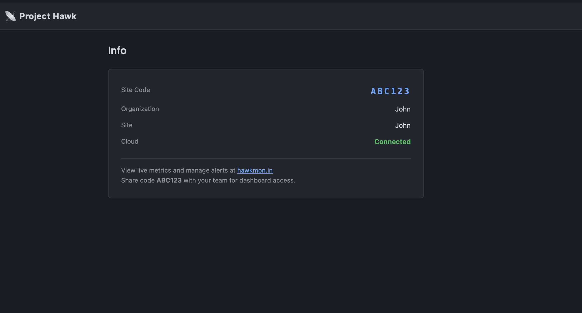Click the Organization value John
This screenshot has width=582, height=313.
[x=402, y=109]
